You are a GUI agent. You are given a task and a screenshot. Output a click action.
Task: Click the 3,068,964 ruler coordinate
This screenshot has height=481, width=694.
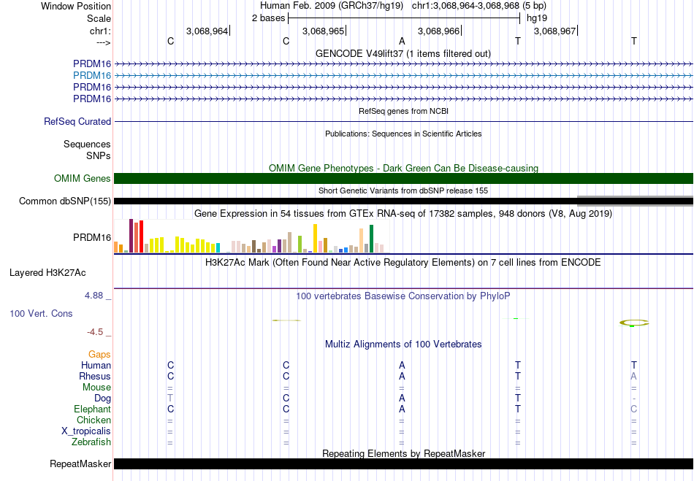(x=207, y=31)
